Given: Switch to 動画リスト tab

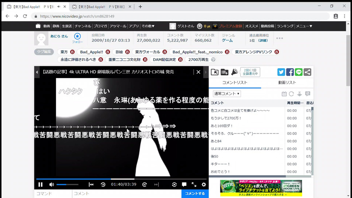Looking at the screenshot, I should tap(287, 82).
